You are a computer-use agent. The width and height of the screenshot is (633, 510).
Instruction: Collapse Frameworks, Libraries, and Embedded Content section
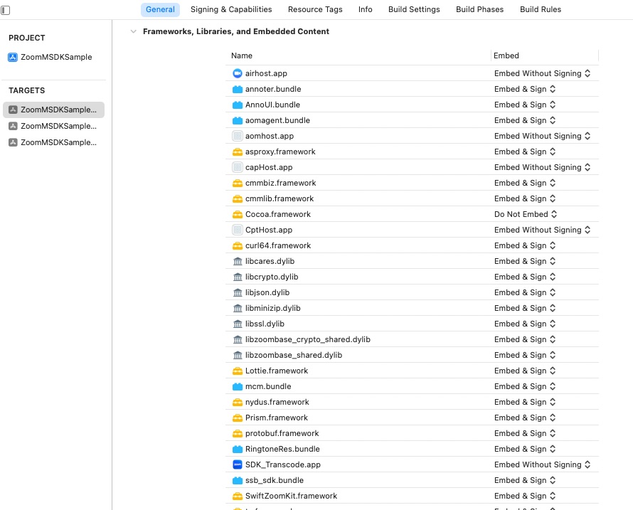133,31
